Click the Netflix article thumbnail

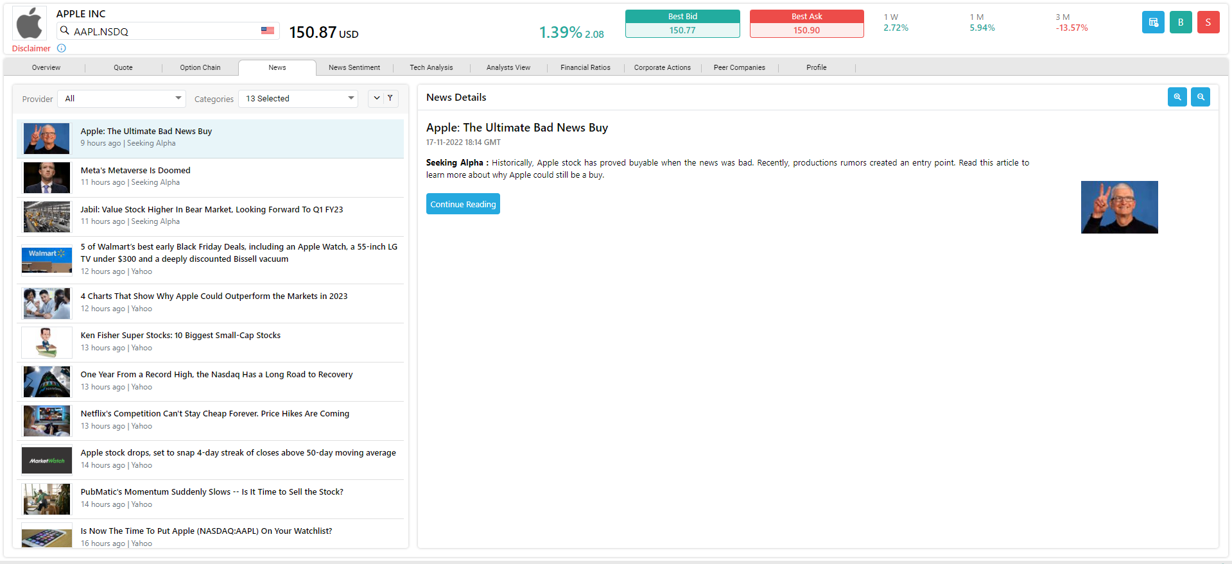(47, 421)
